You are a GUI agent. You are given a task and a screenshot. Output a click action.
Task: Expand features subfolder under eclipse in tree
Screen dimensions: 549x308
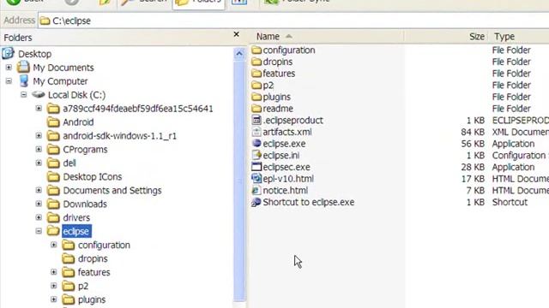pos(54,272)
